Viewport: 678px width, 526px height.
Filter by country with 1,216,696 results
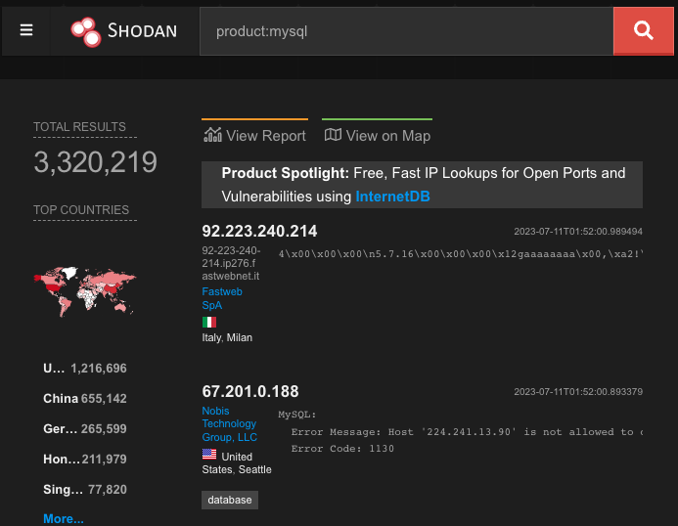(x=85, y=369)
